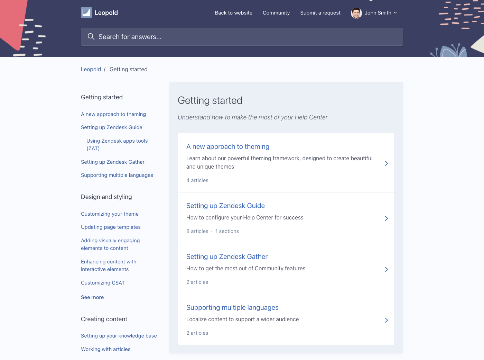This screenshot has height=360, width=484.
Task: Click chevron arrow beside Setting up Zendesk Guide
Action: 386,218
